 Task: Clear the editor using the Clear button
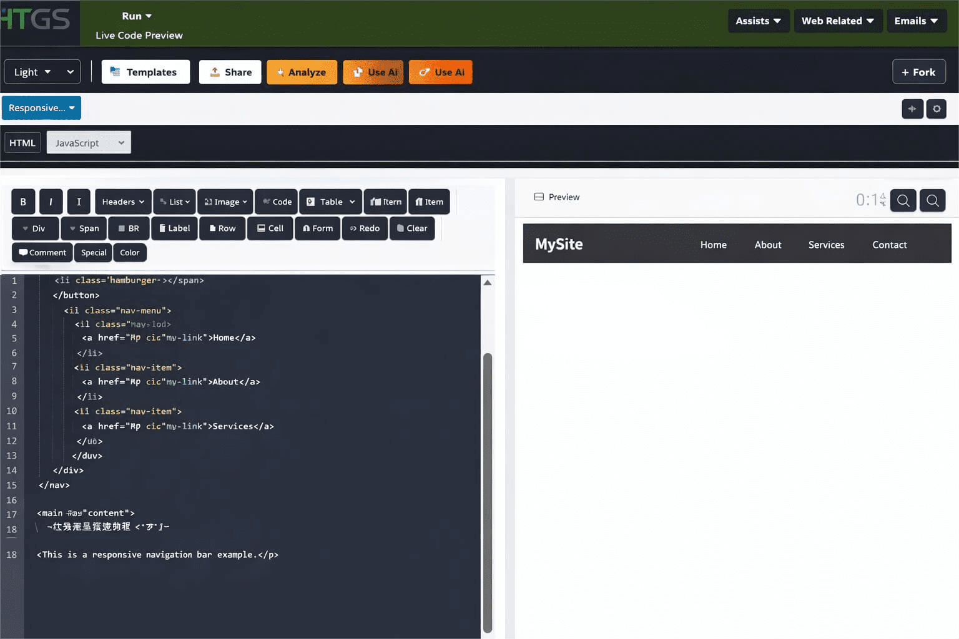tap(412, 228)
